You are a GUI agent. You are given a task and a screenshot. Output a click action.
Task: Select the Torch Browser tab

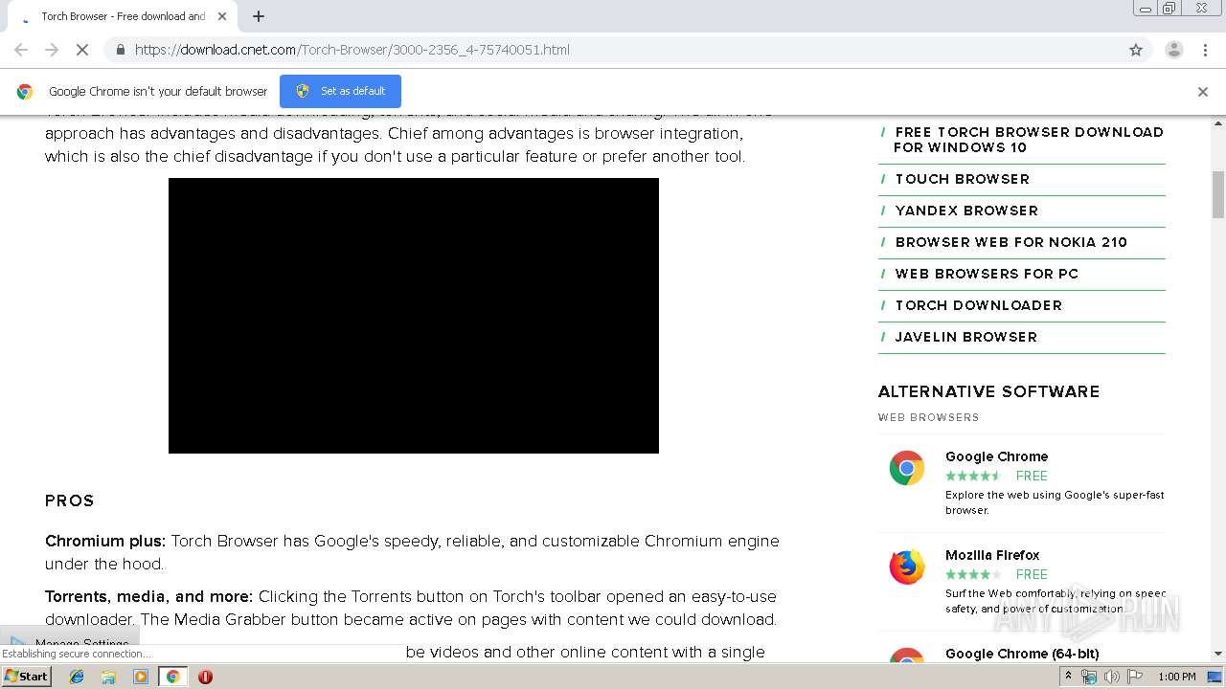click(123, 16)
